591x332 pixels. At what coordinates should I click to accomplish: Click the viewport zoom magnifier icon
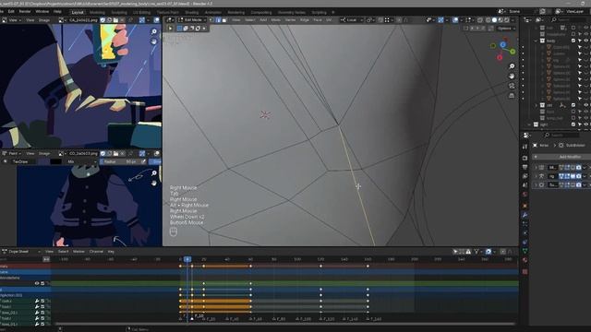pos(512,66)
